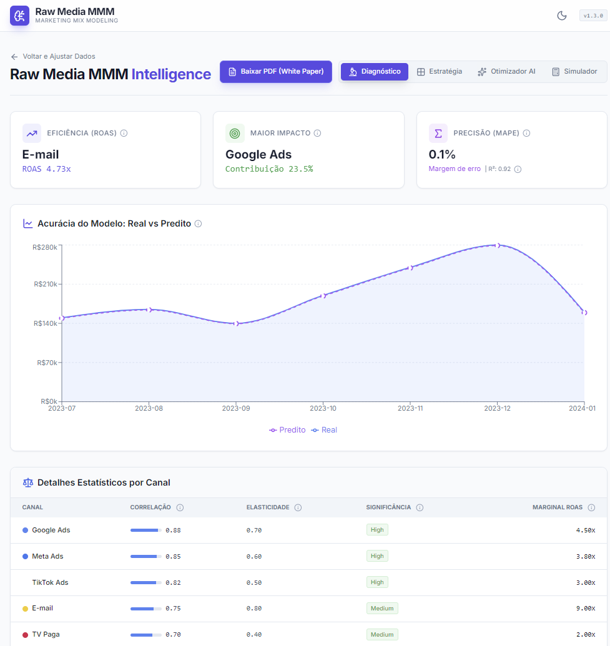Screen dimensions: 610x646
Task: Click the info icon next to Eficiência (ROAS)
Action: coord(124,133)
